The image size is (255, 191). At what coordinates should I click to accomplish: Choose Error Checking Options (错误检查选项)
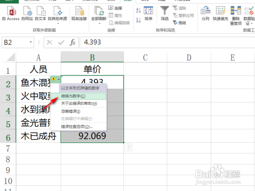79,127
